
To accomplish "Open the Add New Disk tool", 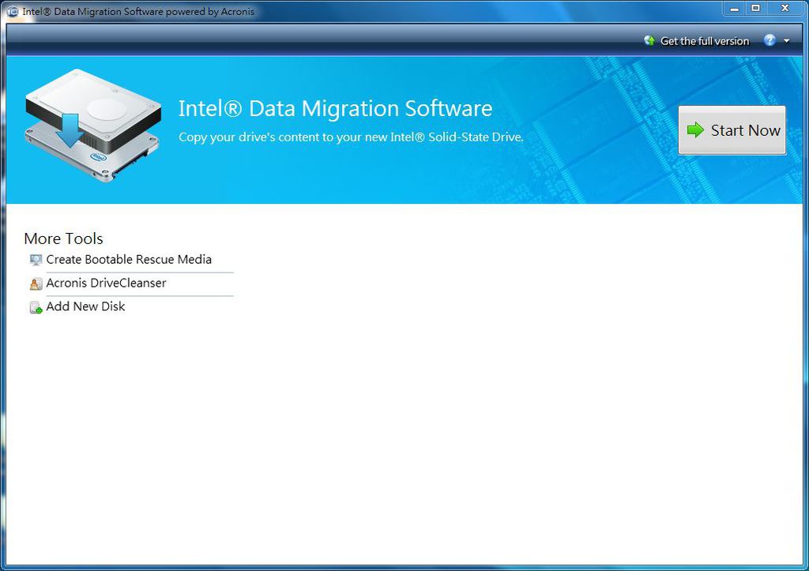I will click(x=85, y=306).
